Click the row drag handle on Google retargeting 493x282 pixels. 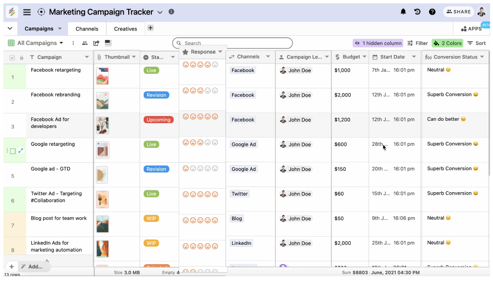(x=7, y=151)
